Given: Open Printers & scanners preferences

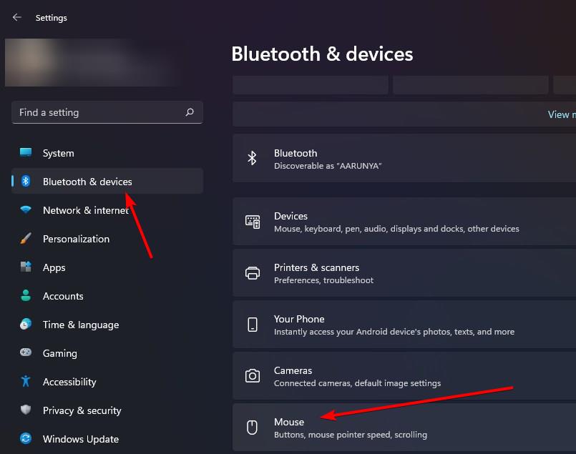Looking at the screenshot, I should coord(401,273).
